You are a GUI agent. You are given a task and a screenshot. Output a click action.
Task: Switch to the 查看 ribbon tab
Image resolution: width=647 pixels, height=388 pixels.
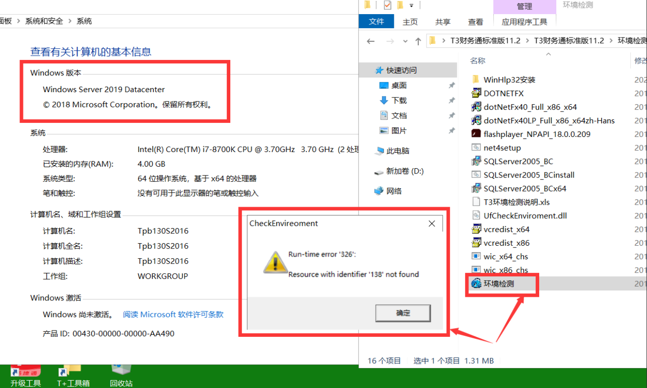tap(476, 21)
